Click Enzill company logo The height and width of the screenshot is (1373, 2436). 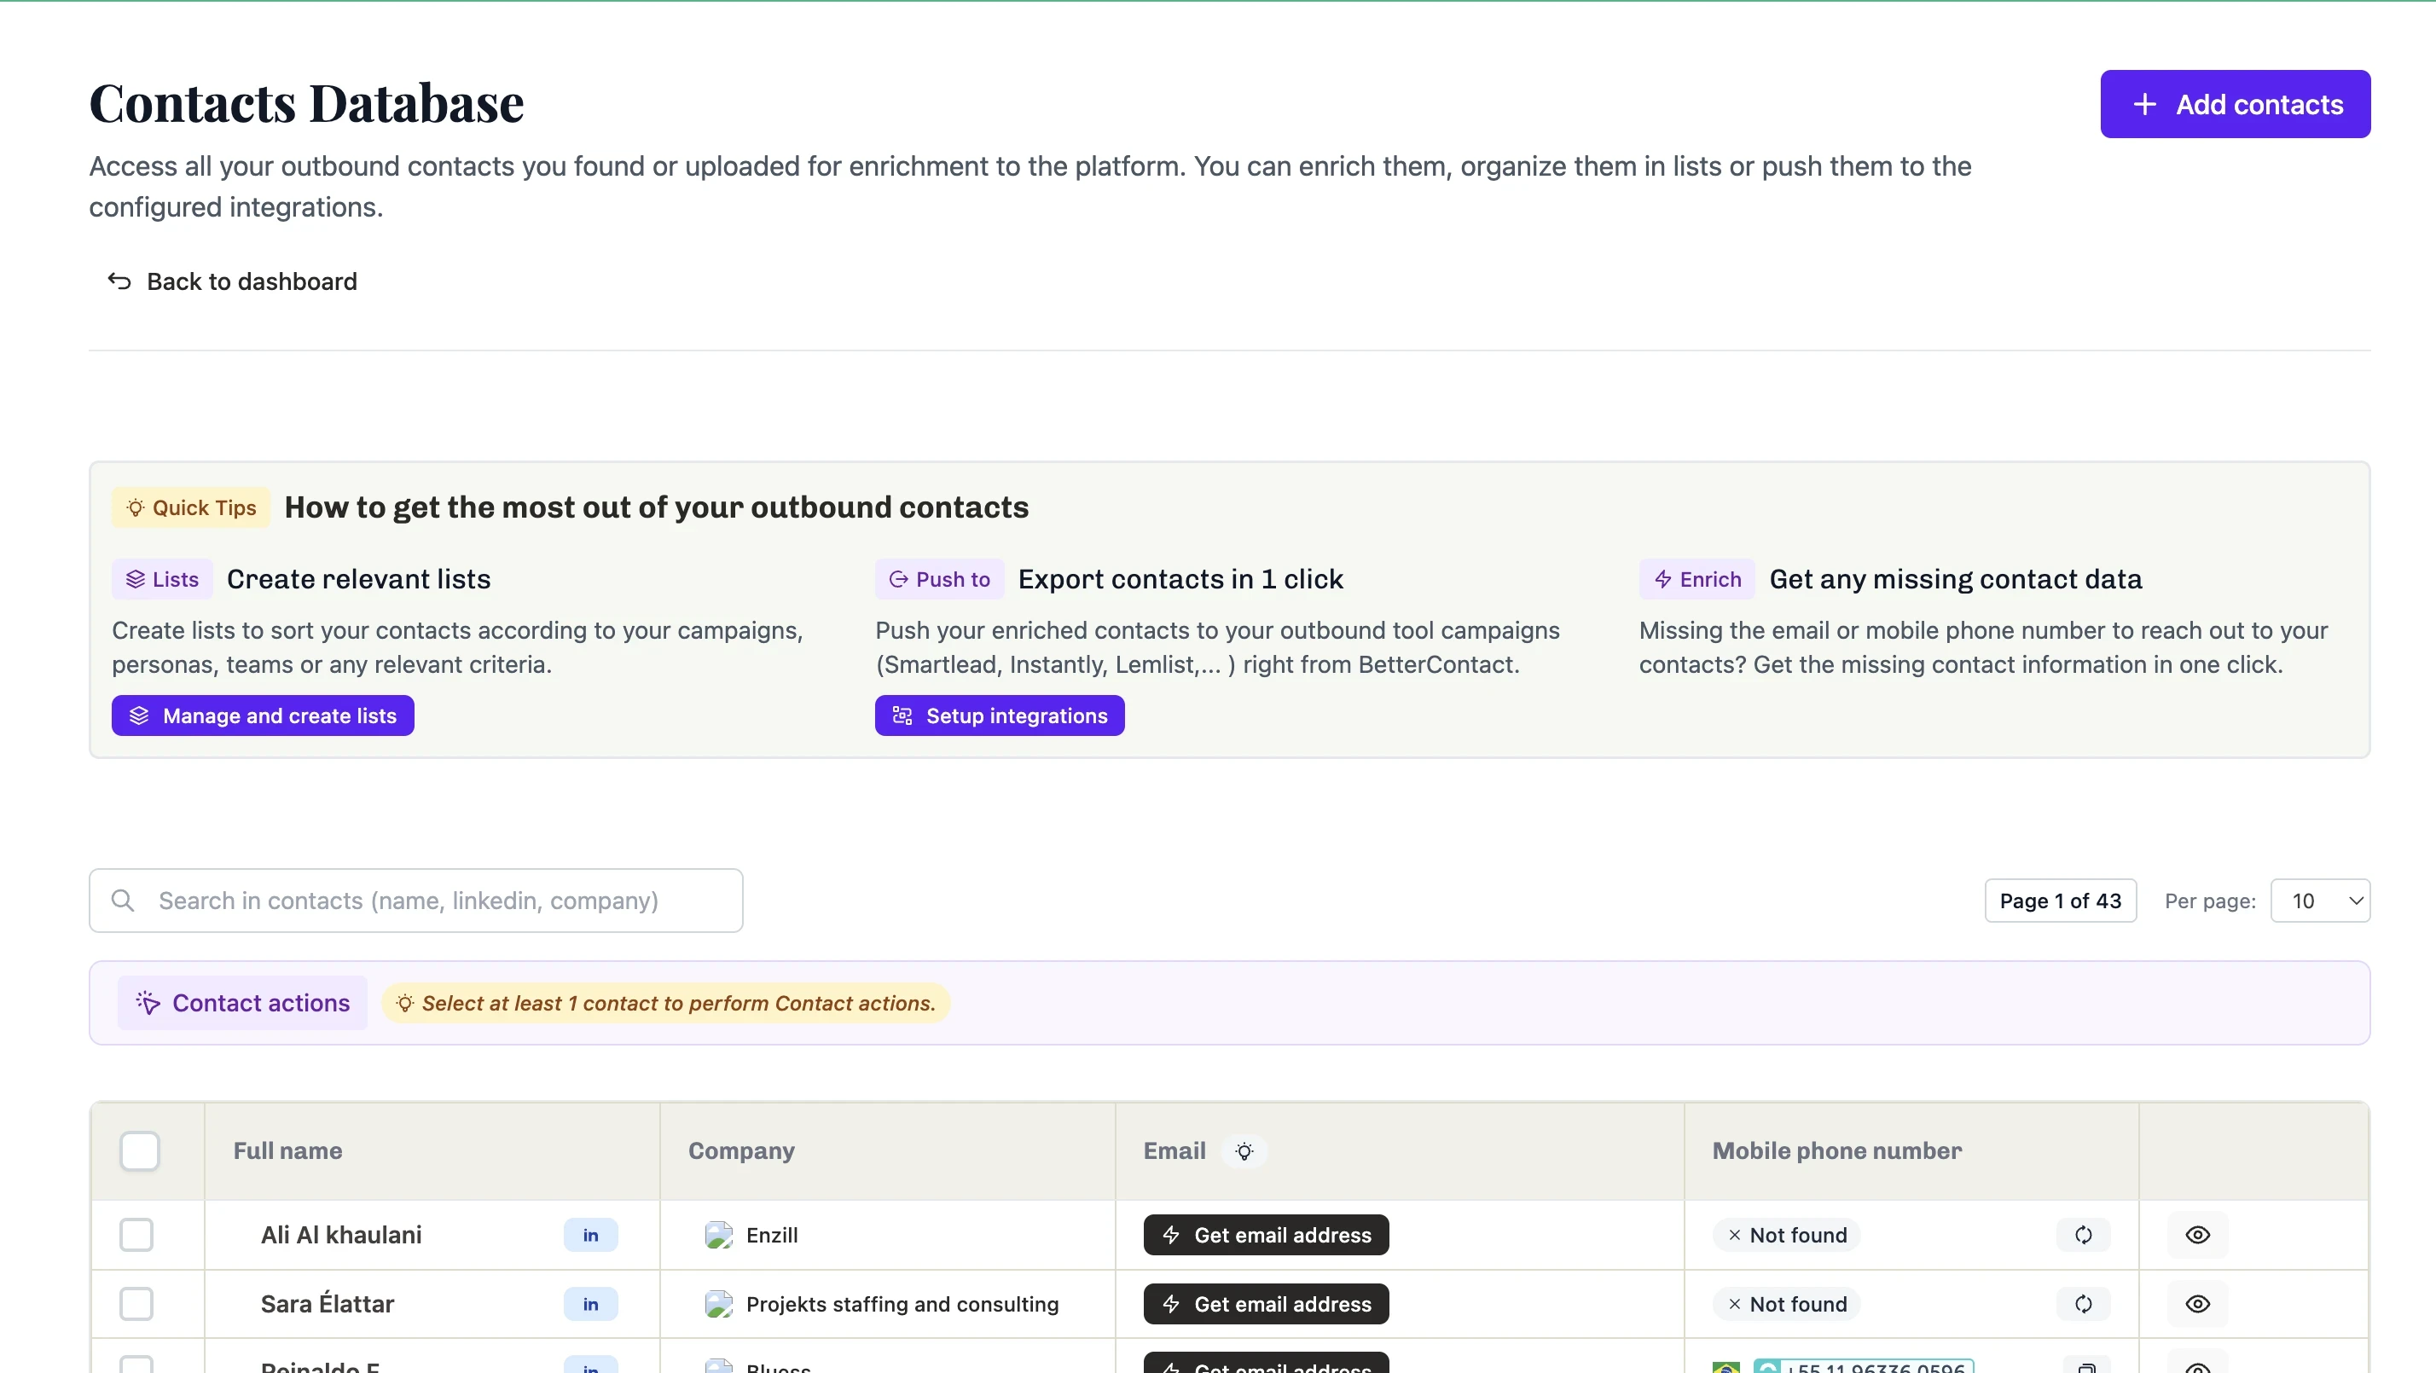pyautogui.click(x=719, y=1235)
